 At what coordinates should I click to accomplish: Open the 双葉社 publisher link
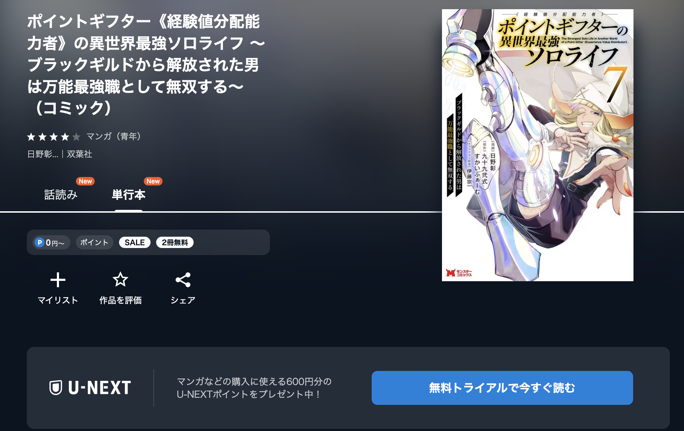(79, 154)
